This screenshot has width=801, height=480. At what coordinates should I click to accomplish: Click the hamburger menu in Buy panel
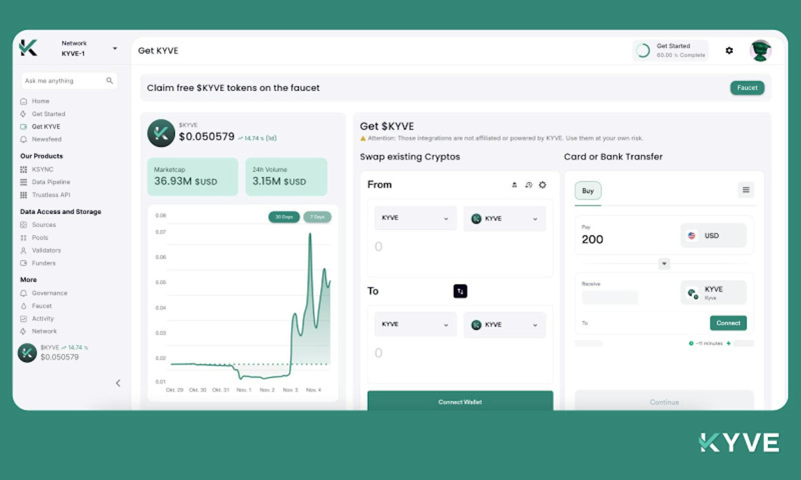(x=746, y=190)
